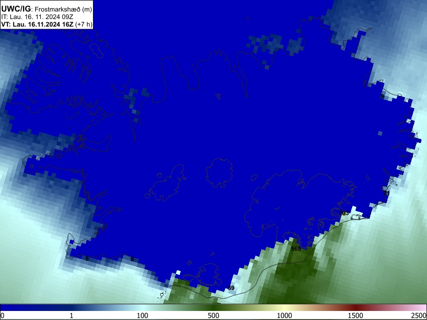Click the '59' value near the south coast

231,287
